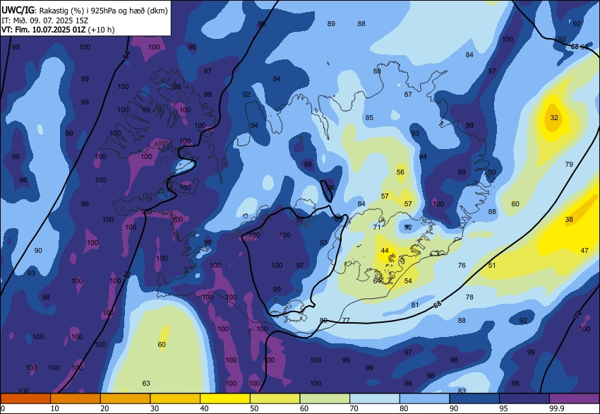Click the humidity value '90' on map

coord(38,251)
